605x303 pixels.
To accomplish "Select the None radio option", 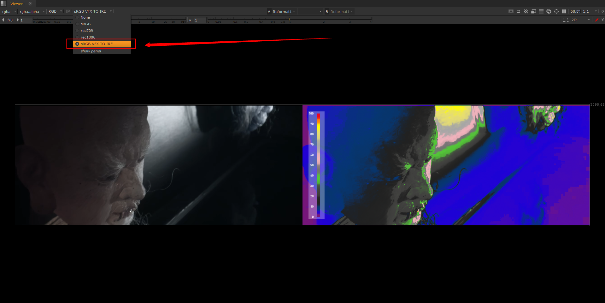I will click(x=85, y=17).
